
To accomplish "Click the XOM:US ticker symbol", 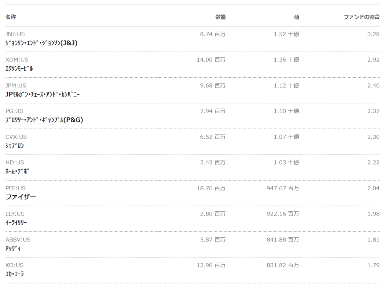I will coord(17,60).
